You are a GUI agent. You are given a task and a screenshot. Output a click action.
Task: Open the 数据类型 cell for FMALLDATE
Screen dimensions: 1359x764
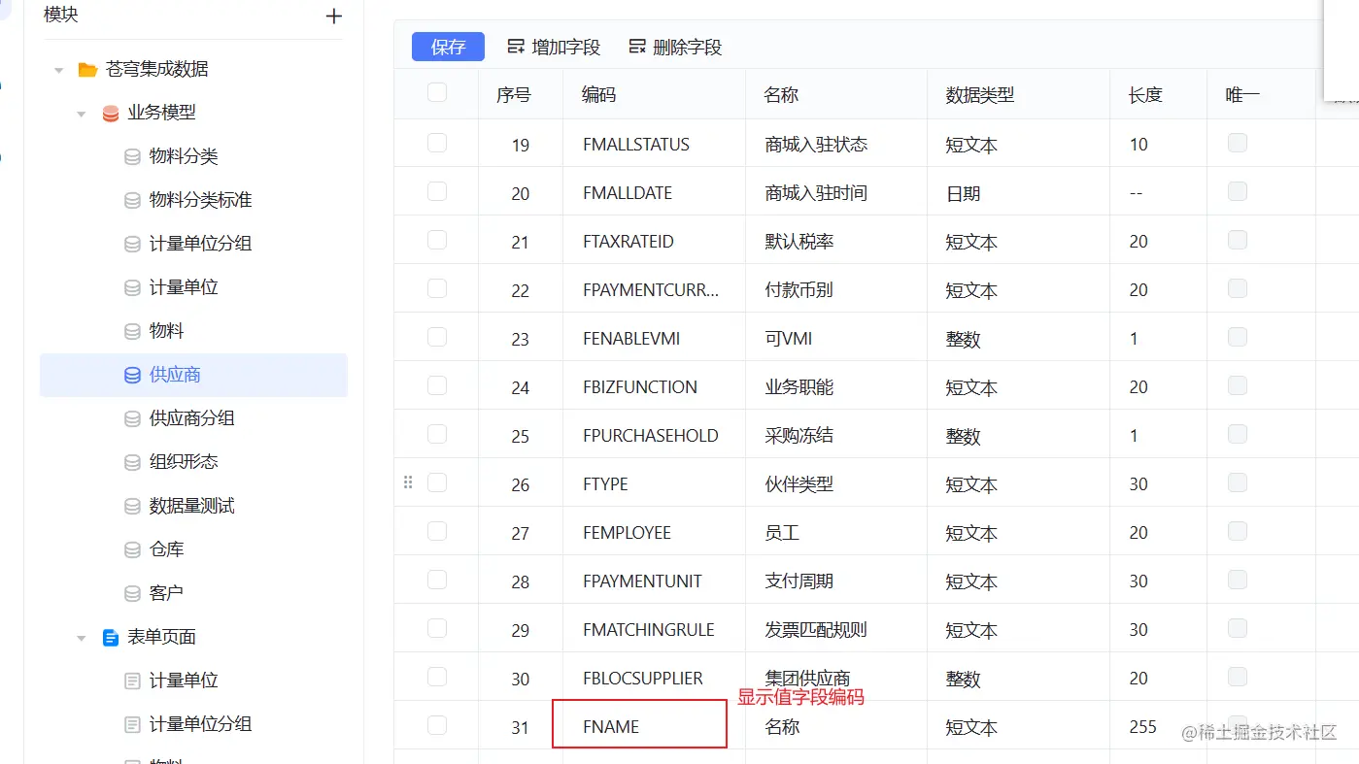point(1018,192)
